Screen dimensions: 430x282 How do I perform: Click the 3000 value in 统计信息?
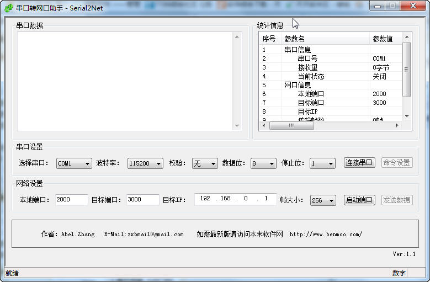[x=379, y=103]
